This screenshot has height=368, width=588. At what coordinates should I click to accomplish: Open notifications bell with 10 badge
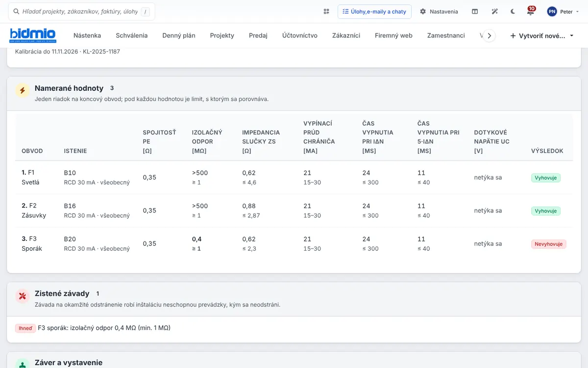click(531, 11)
